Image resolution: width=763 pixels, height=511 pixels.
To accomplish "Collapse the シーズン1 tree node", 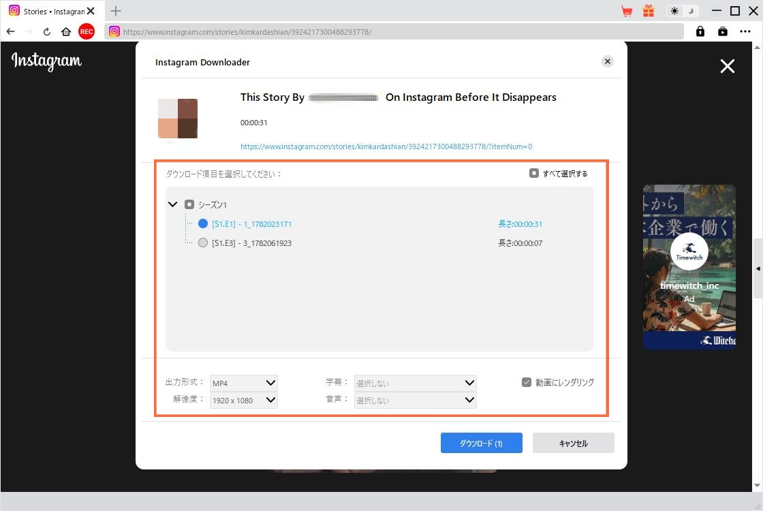I will [172, 204].
